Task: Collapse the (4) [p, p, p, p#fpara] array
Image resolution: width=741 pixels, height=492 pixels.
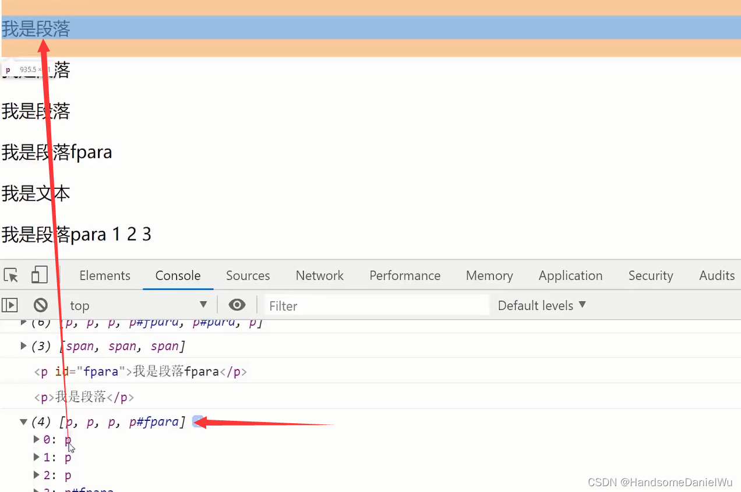Action: 24,421
